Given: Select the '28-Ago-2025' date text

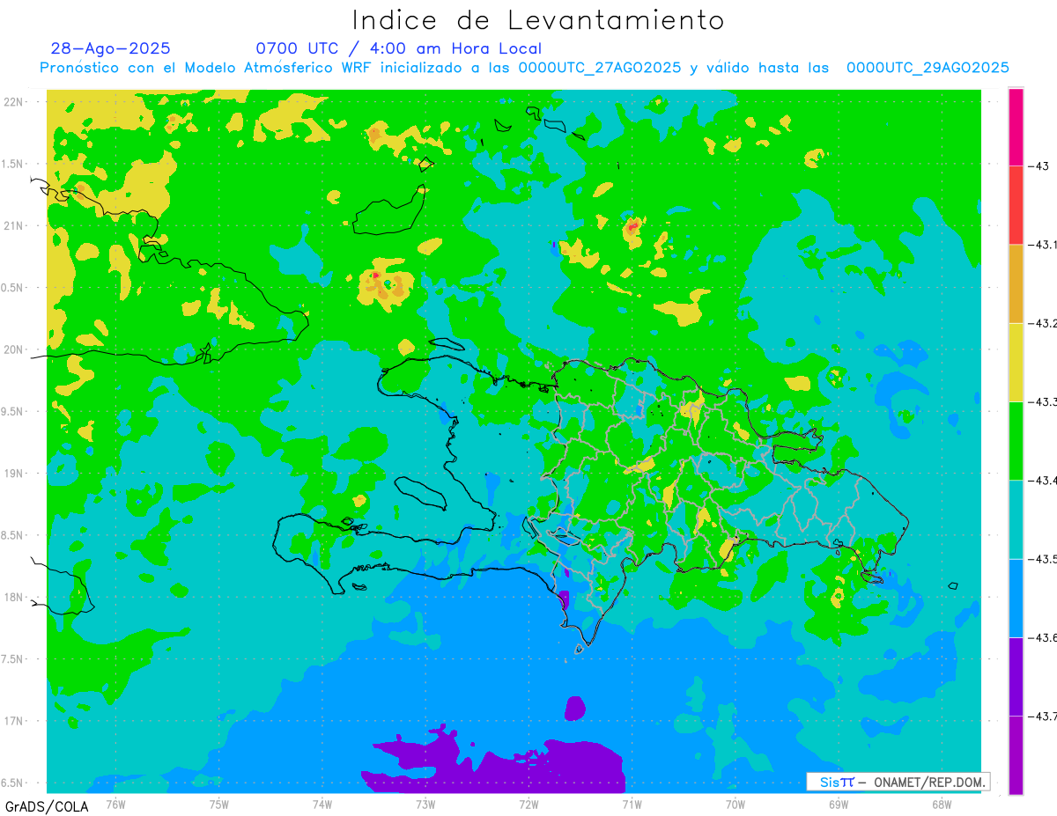Looking at the screenshot, I should click(110, 48).
